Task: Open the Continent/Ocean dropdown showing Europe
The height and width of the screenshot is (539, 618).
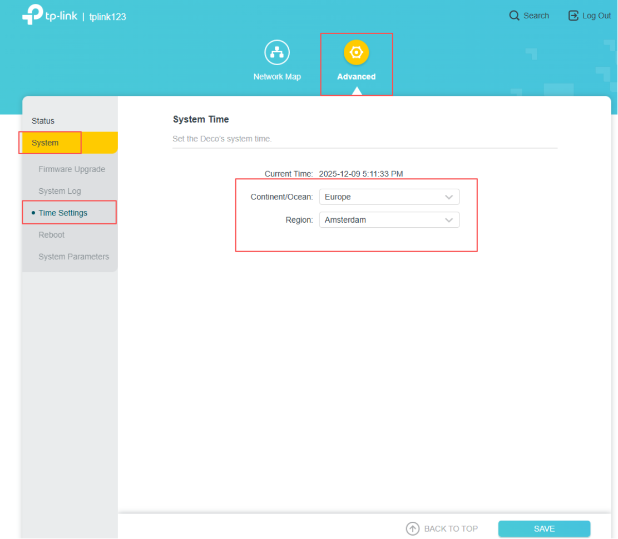Action: pyautogui.click(x=389, y=197)
